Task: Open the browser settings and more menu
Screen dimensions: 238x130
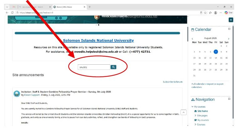Action: (221, 13)
